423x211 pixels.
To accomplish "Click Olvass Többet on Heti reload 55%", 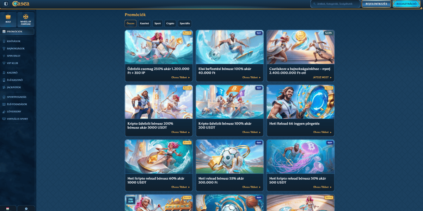I will (251, 187).
